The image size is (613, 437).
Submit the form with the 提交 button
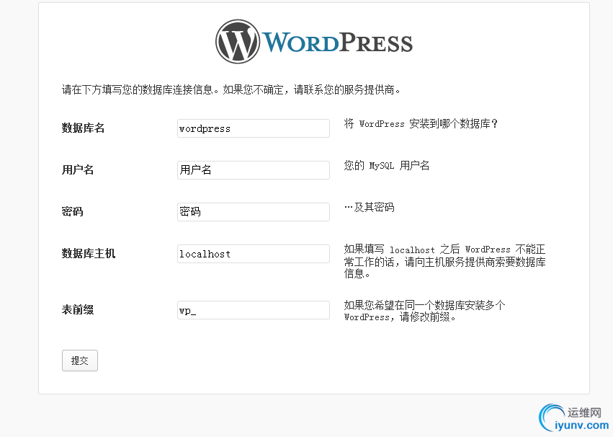[x=80, y=361]
